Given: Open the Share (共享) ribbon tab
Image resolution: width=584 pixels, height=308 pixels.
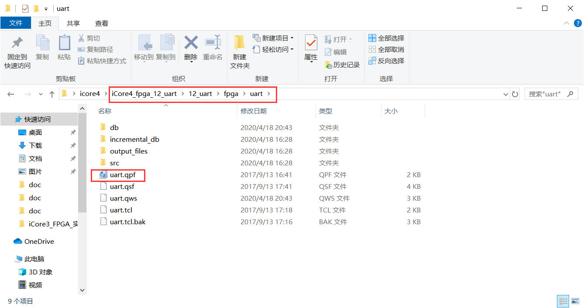Looking at the screenshot, I should (73, 24).
